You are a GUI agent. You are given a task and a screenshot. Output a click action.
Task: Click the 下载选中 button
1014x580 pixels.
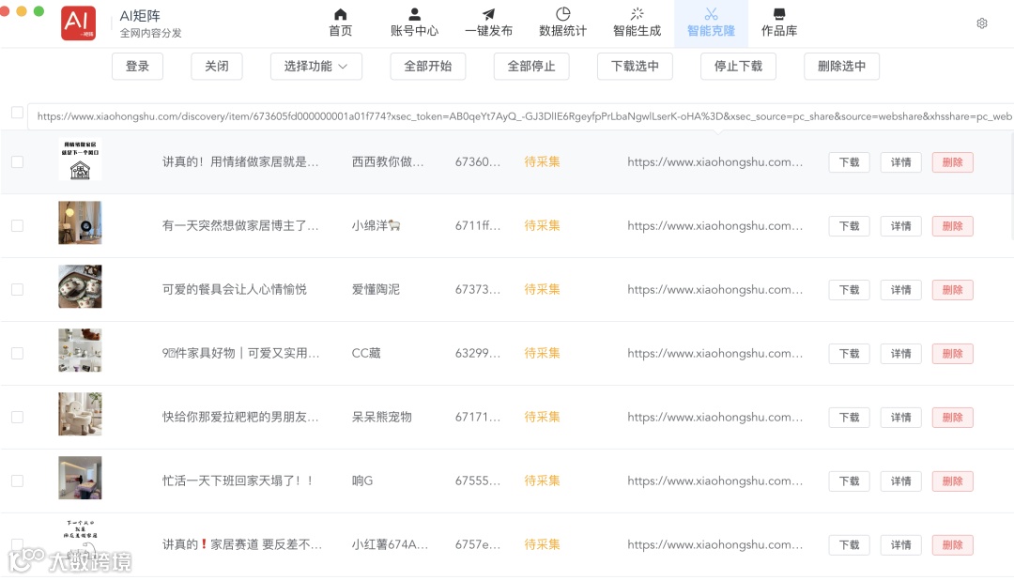635,66
